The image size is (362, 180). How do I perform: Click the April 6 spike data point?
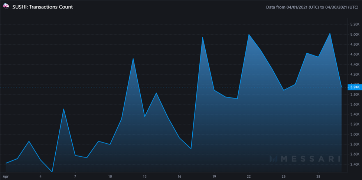(64, 109)
